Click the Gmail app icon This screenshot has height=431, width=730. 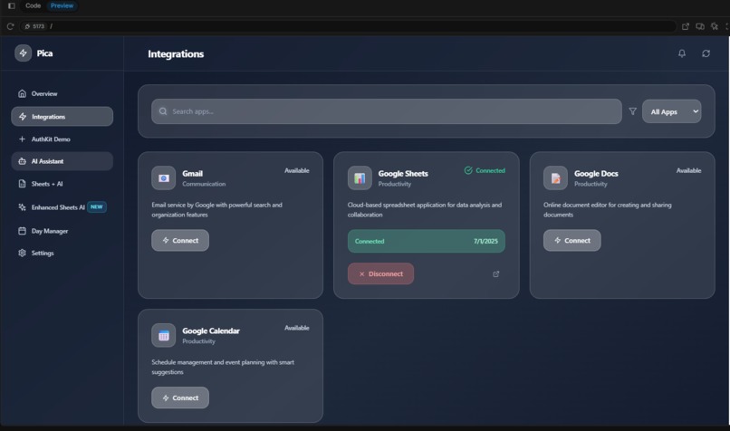(x=163, y=177)
